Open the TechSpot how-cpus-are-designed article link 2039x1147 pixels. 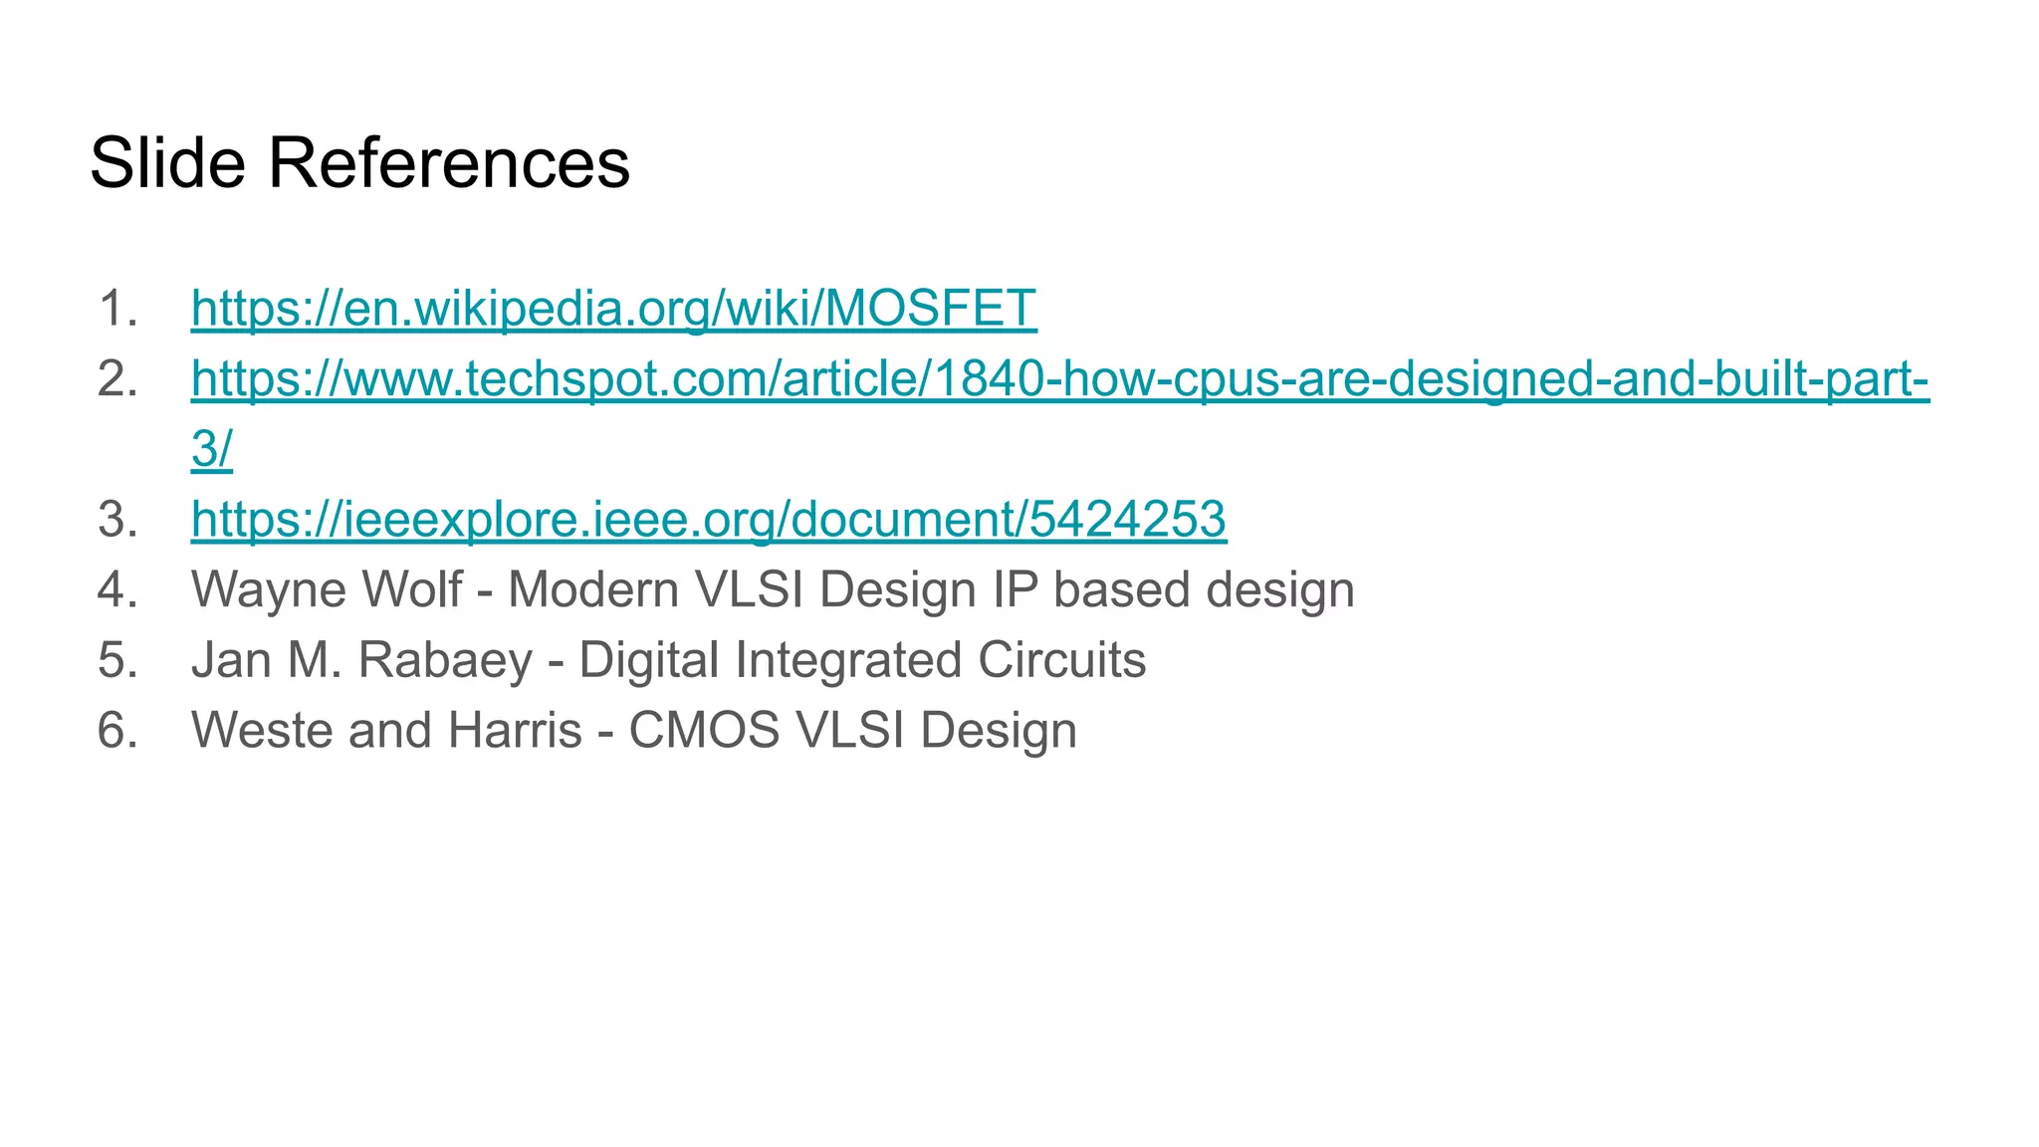1060,378
